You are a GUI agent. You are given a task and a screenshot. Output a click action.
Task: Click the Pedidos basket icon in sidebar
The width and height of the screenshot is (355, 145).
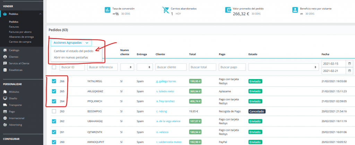point(5,14)
